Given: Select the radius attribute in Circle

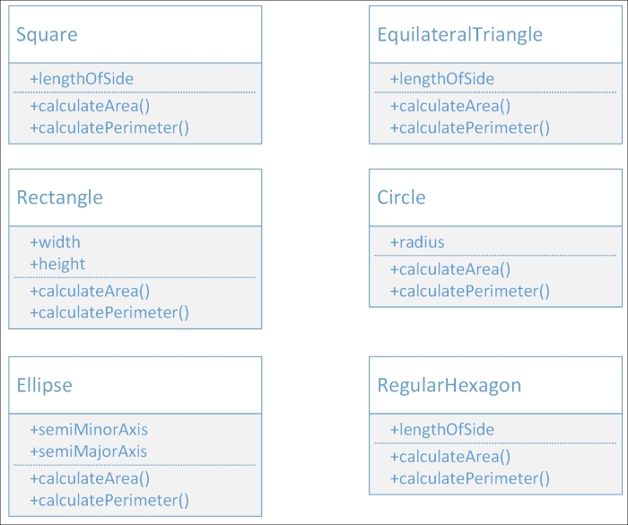Looking at the screenshot, I should (x=417, y=242).
